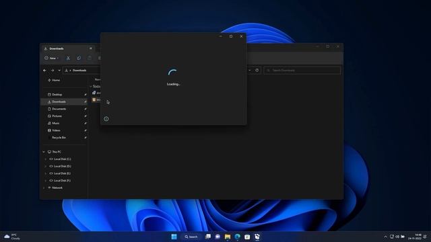Click the battery icon in system tray
Viewport: 431px width, 242px height.
(x=403, y=237)
